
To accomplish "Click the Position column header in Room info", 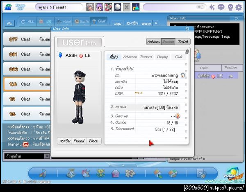I will tap(232, 68).
